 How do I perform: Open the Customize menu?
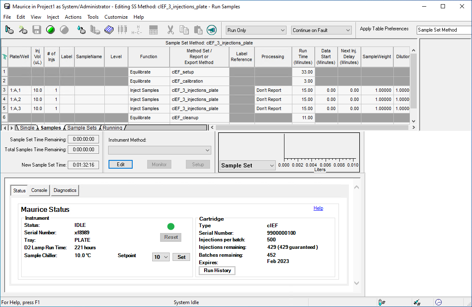(116, 17)
